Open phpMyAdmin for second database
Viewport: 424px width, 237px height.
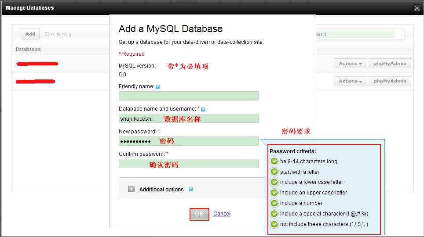tap(390, 81)
